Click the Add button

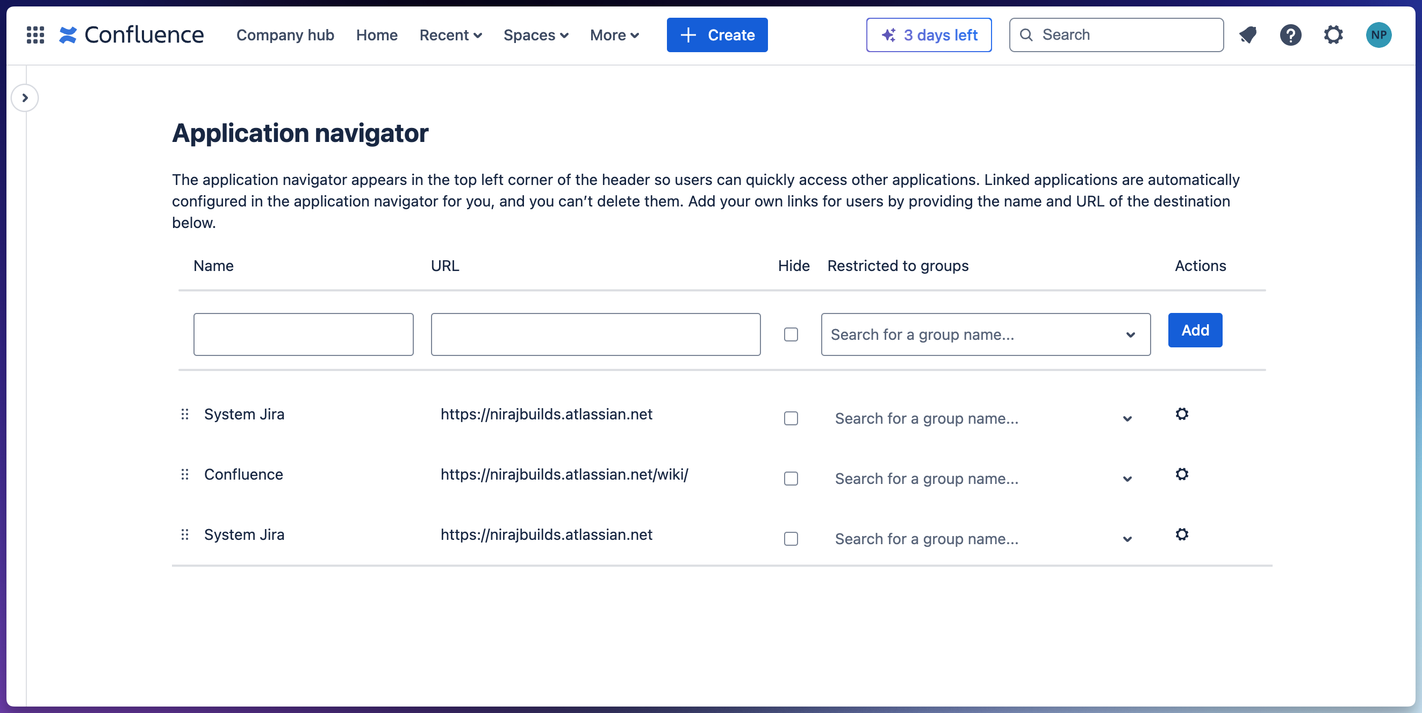coord(1195,330)
